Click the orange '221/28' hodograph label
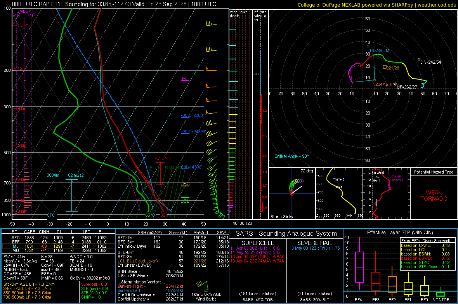Viewport: 458px width, 304px height. pyautogui.click(x=392, y=68)
